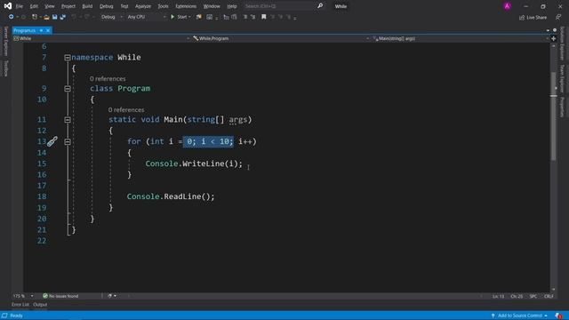Click the search magnifier icon
This screenshot has height=320, width=569.
point(320,6)
